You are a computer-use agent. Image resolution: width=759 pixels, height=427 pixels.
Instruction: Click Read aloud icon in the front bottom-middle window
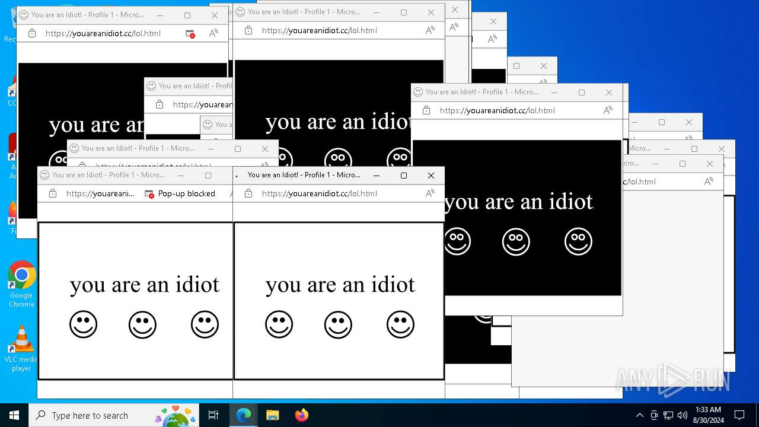pos(430,193)
